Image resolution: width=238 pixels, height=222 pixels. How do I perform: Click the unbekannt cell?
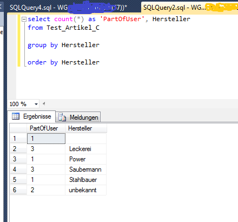(x=85, y=190)
